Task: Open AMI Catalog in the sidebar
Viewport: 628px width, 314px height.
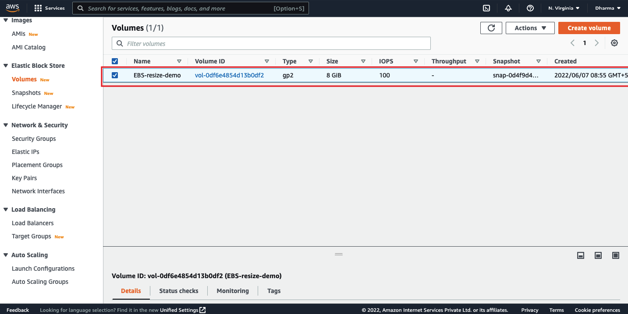Action: click(28, 47)
